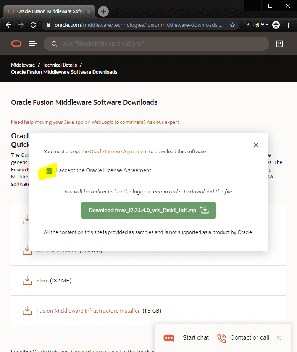
Task: Focus the Ask "Blockchain applications" search field
Action: click(156, 44)
